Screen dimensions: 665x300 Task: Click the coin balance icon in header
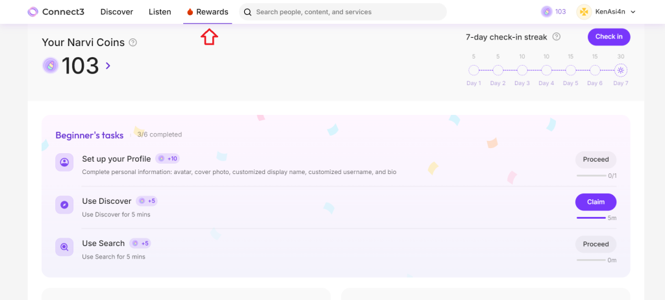coord(546,12)
